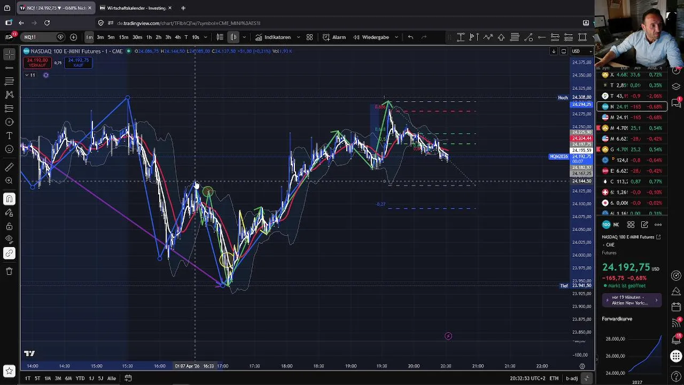This screenshot has height=385, width=684.
Task: Open favorites star at bottom left
Action: pos(9,371)
